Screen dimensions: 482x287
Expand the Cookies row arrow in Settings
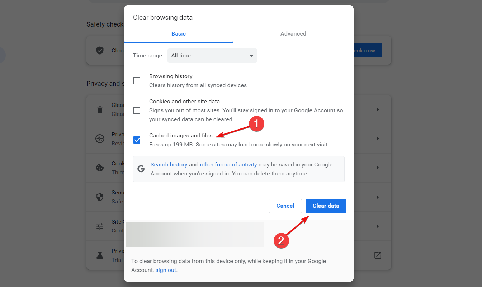[378, 168]
